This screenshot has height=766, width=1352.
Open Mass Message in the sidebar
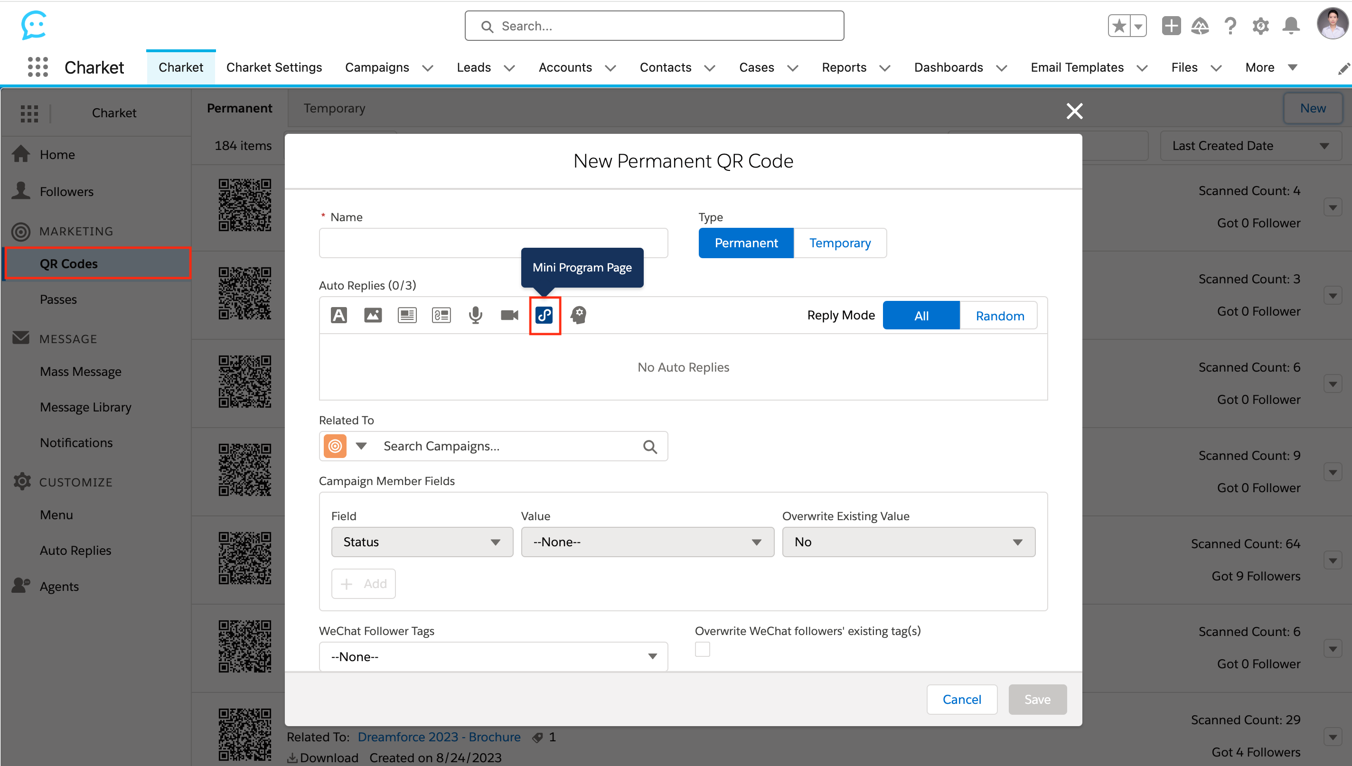click(81, 372)
